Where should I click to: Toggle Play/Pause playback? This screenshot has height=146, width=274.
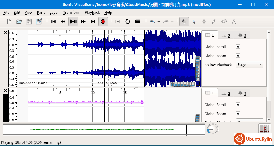coord(73,22)
